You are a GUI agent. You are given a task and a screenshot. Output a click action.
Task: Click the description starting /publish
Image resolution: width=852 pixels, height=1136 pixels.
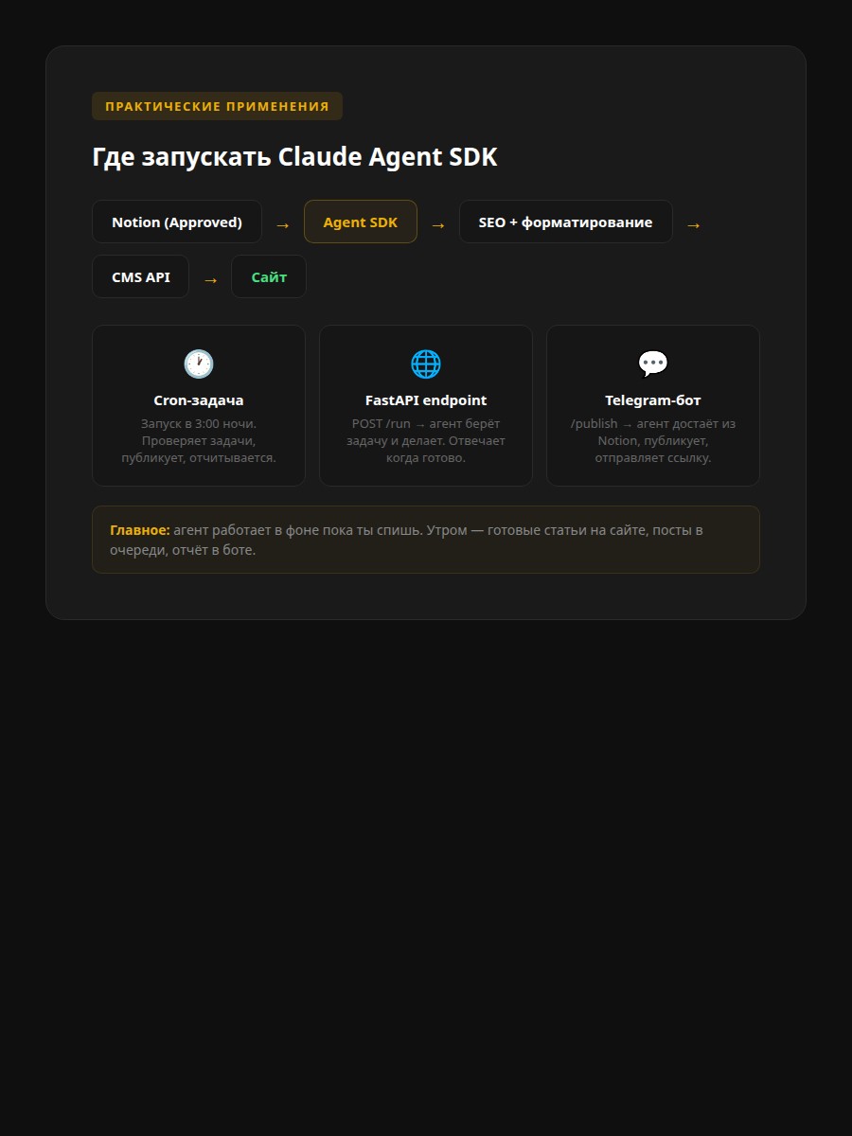pos(653,441)
